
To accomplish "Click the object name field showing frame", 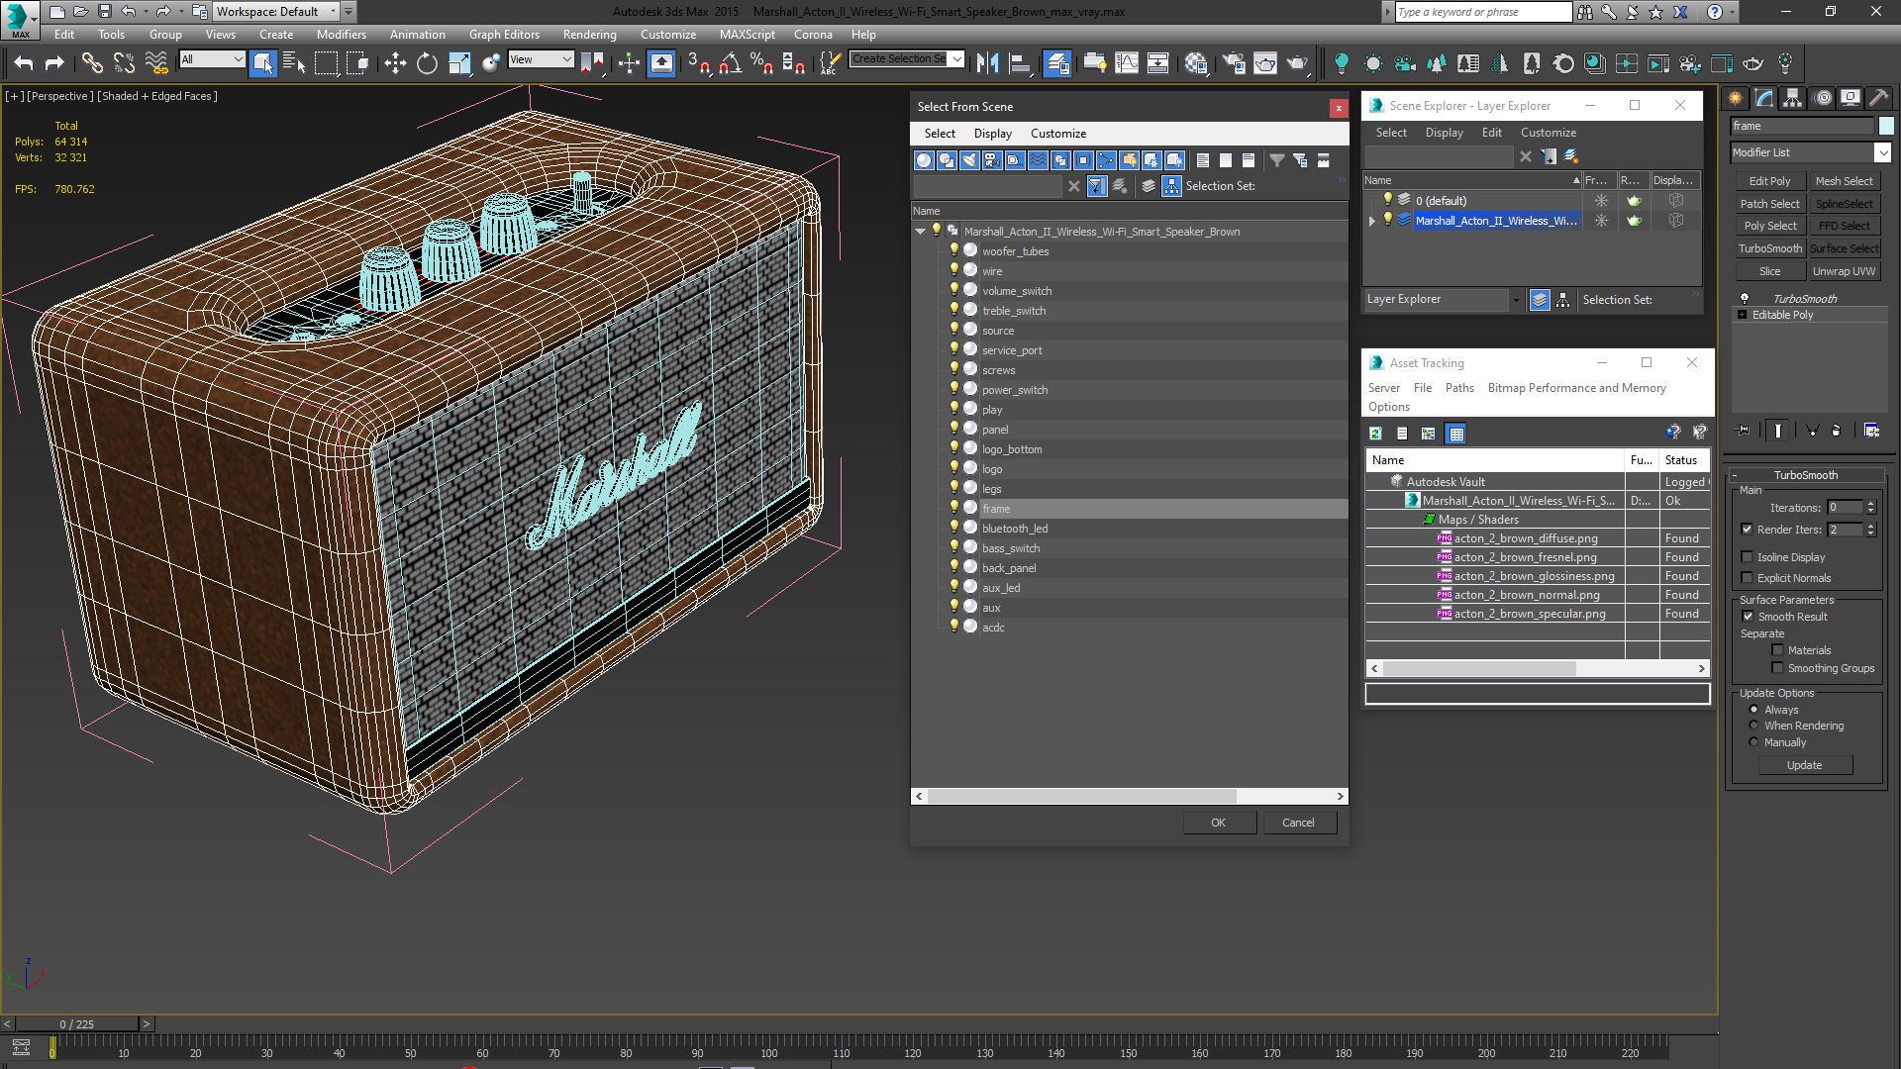I will pos(1802,126).
